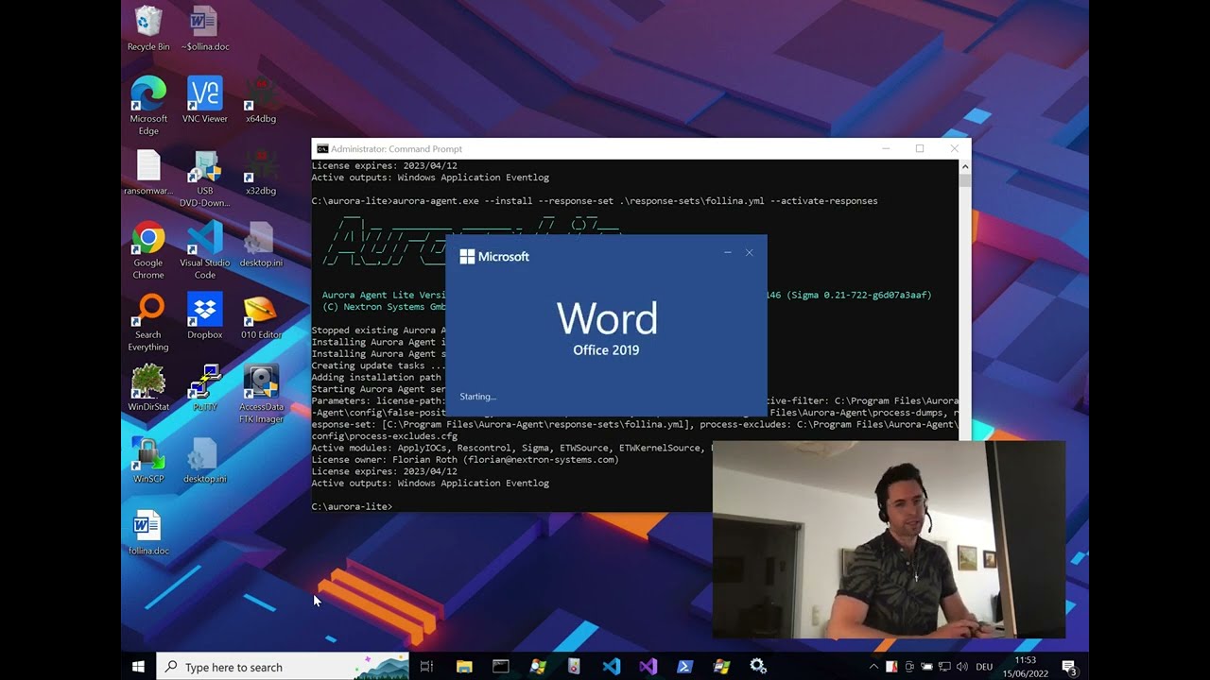The image size is (1210, 680).
Task: Select the WinDirStat desktop shortcut
Action: point(148,388)
